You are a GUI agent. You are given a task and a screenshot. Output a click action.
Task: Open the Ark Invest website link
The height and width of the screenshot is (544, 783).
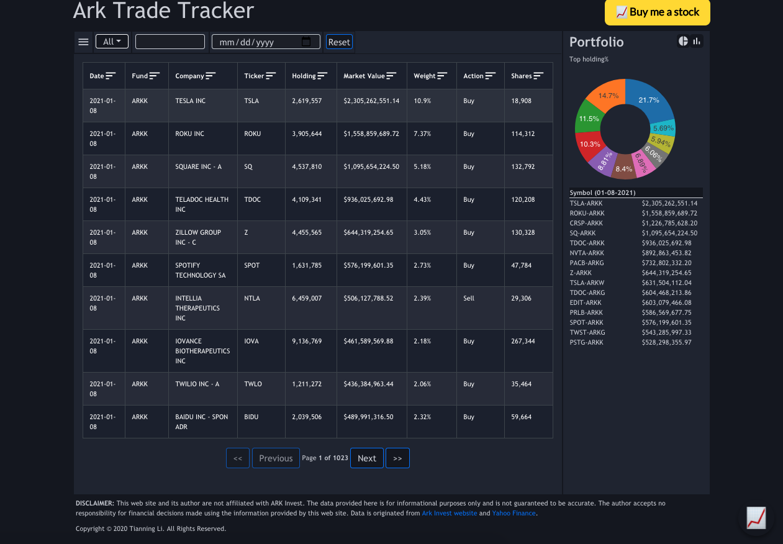pos(450,514)
